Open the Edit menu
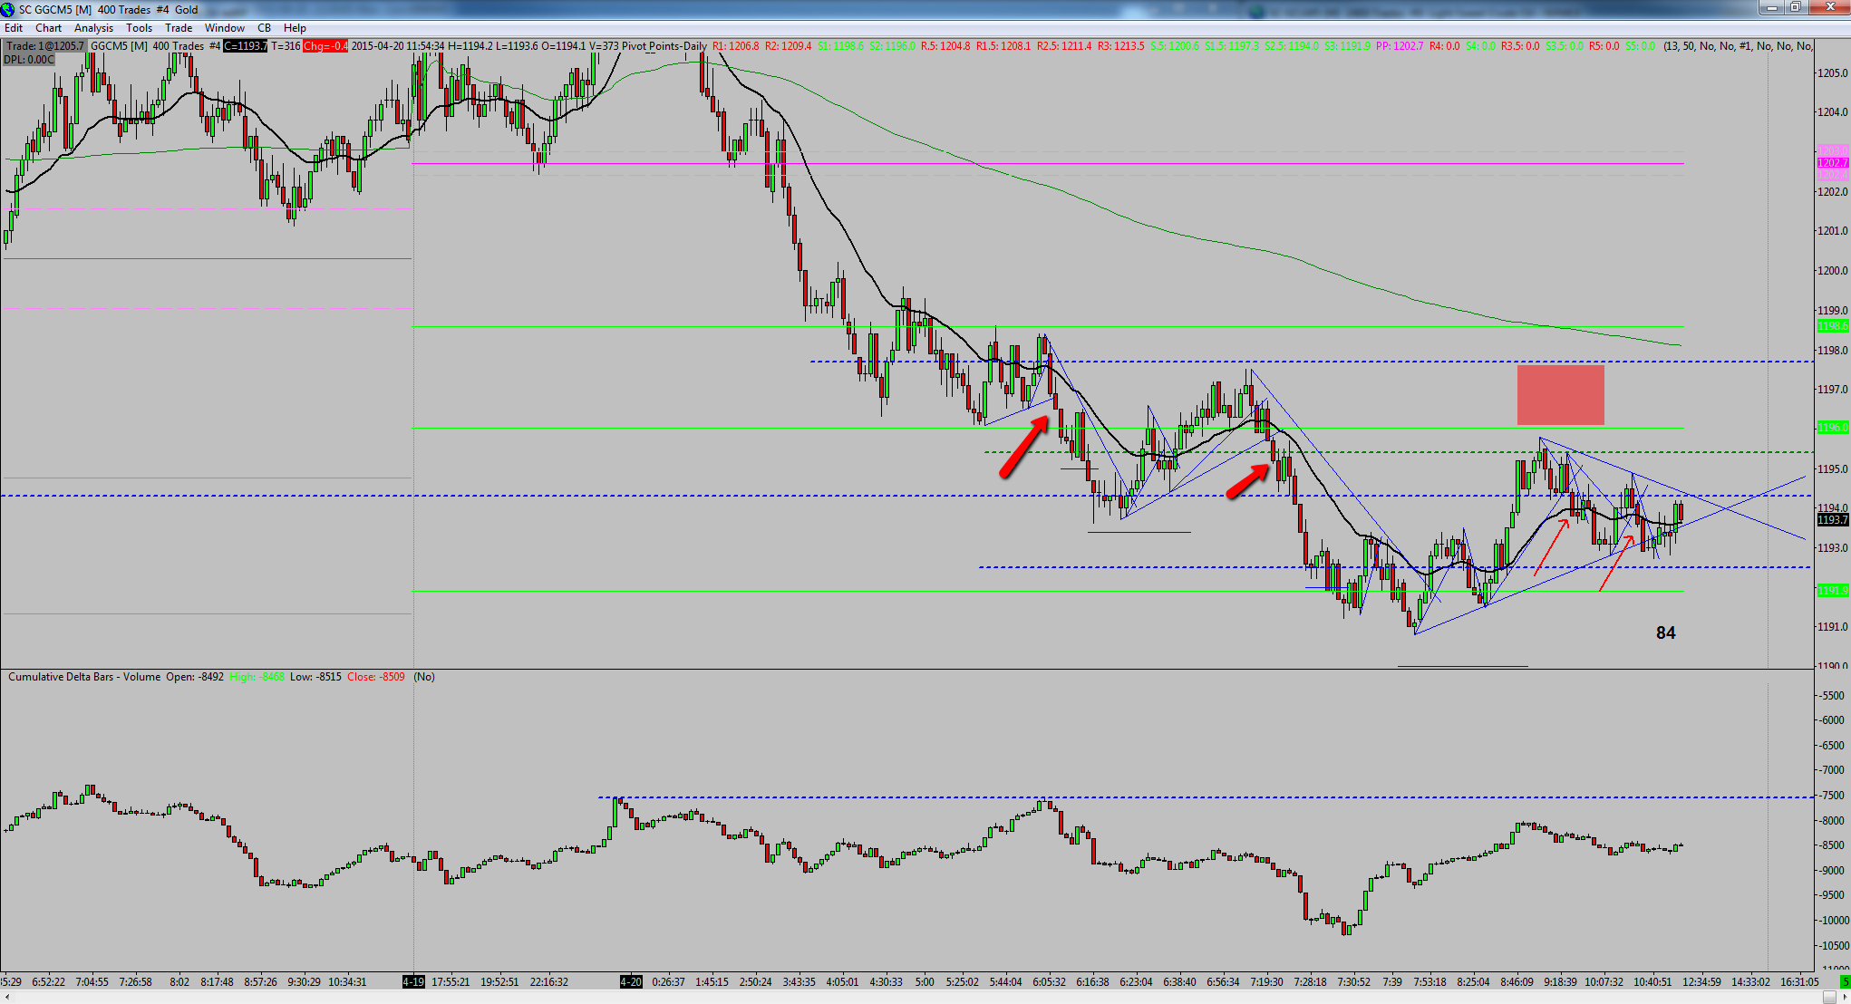 click(14, 28)
